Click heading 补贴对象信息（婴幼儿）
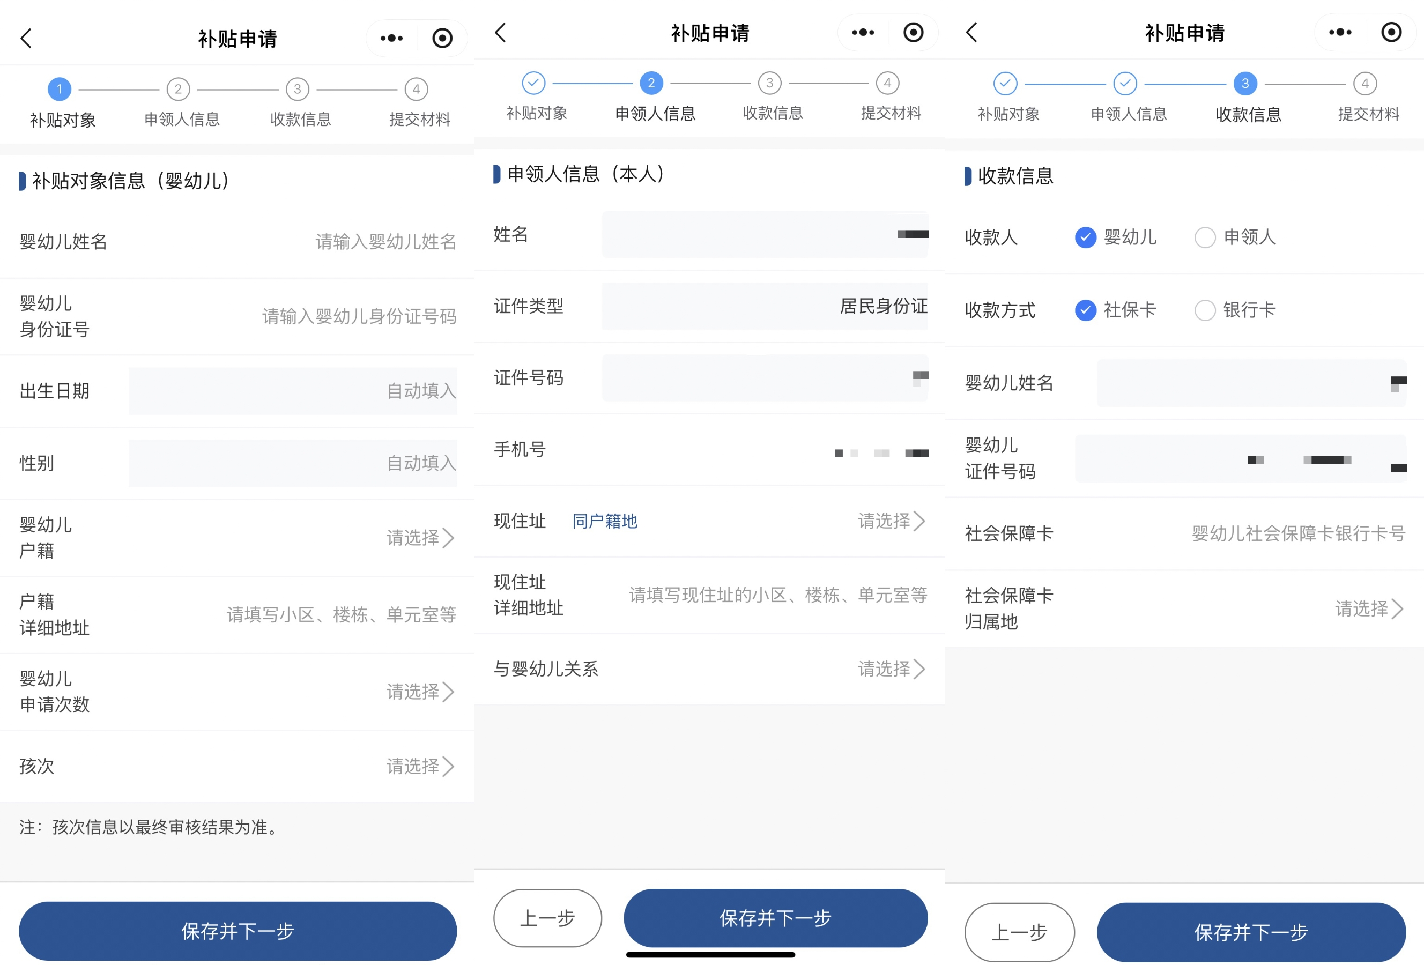The width and height of the screenshot is (1424, 965). (131, 181)
